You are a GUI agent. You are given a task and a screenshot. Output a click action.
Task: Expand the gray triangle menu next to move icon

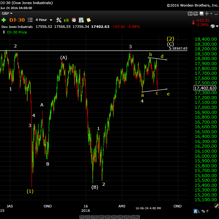(x=211, y=13)
